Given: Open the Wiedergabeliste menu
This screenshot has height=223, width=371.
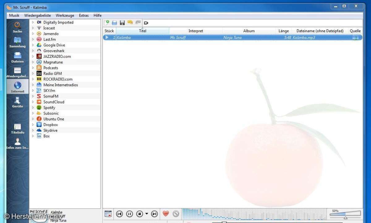Looking at the screenshot, I should [37, 15].
